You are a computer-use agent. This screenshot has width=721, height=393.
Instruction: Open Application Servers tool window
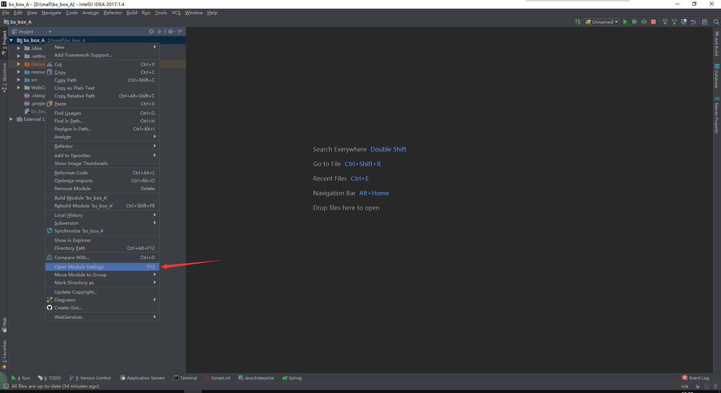coord(143,378)
